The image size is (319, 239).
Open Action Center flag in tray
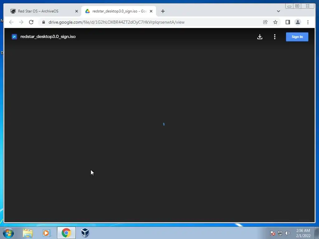pyautogui.click(x=272, y=233)
